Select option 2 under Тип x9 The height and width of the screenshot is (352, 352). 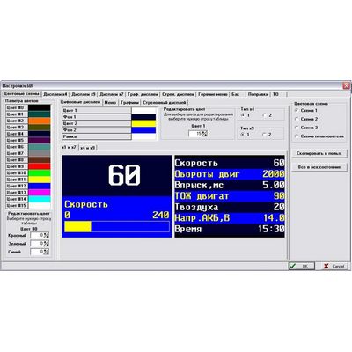click(265, 135)
